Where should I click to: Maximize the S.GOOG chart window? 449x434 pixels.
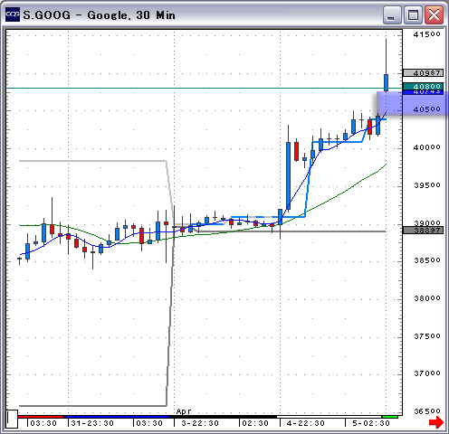413,14
